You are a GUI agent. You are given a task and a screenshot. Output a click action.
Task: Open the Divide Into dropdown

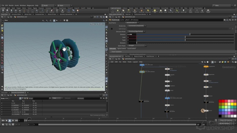pyautogui.click(x=137, y=26)
